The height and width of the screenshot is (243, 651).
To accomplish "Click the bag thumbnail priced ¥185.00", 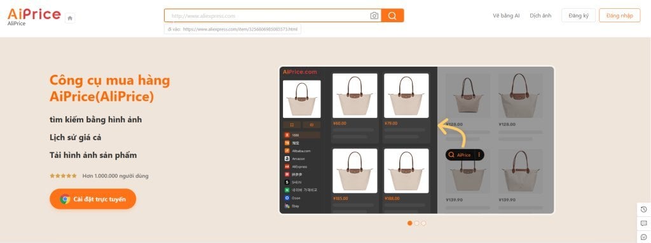I will pos(355,171).
